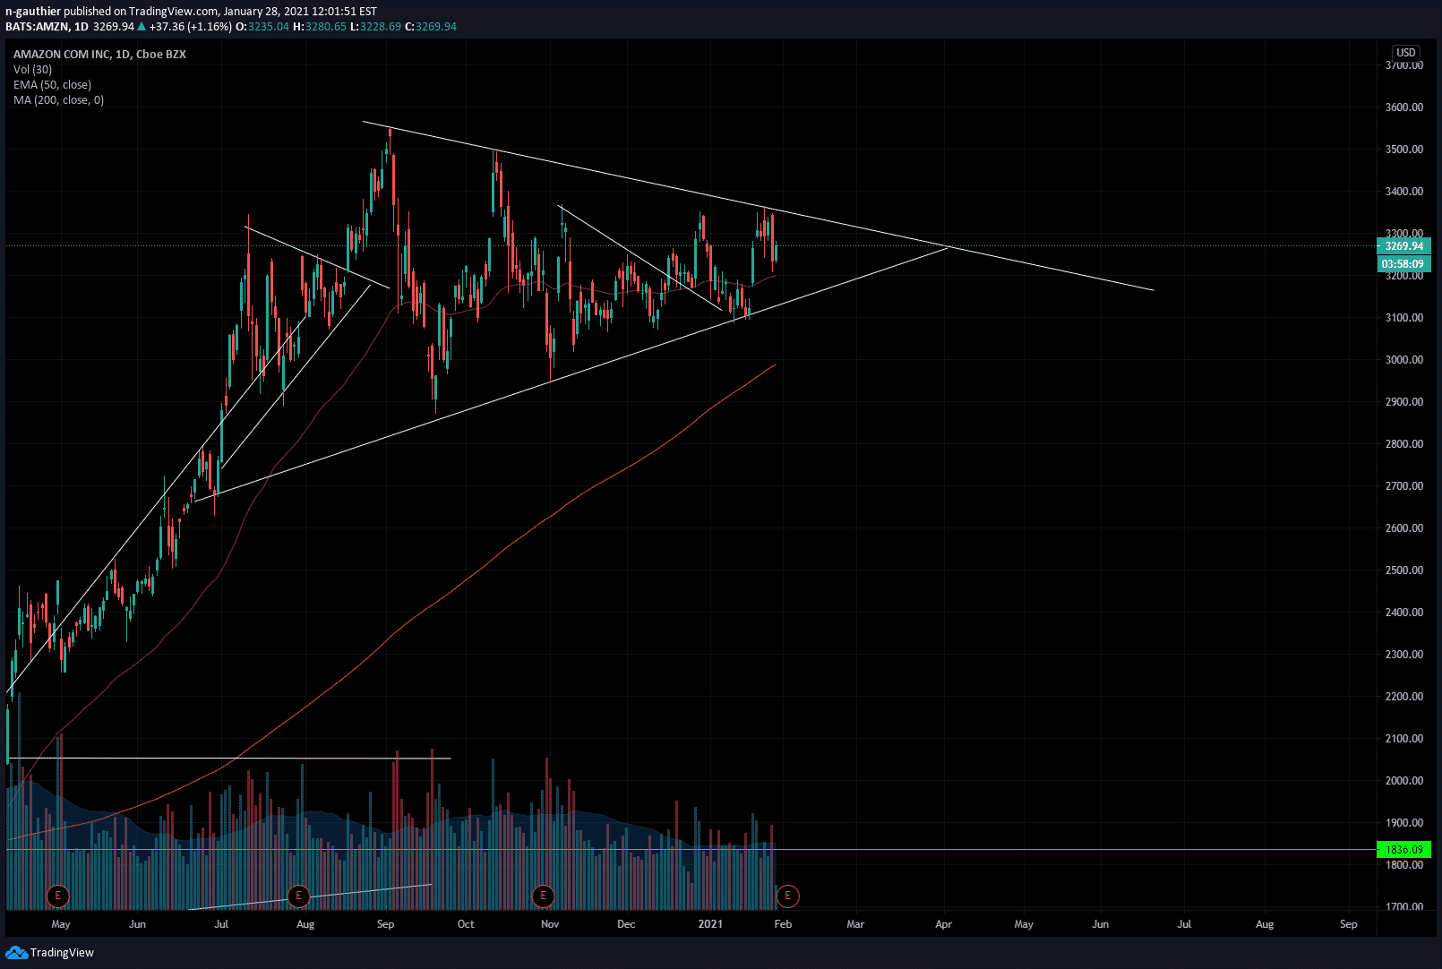Click the Mar time axis label
This screenshot has height=969, width=1442.
click(855, 923)
